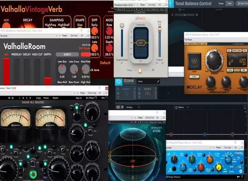
Task: Click the large DELAY knob on H-Delay
Action: coord(214,60)
